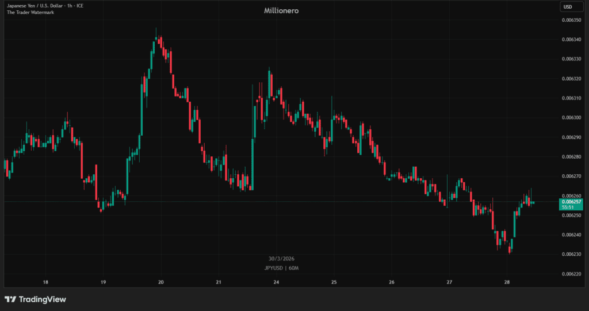Click the 30/3/2026 watermark date text
This screenshot has height=311, width=589.
coord(281,259)
